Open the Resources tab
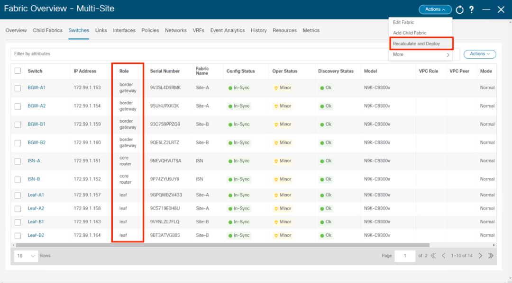Screen dimensions: 512x283 tap(284, 30)
